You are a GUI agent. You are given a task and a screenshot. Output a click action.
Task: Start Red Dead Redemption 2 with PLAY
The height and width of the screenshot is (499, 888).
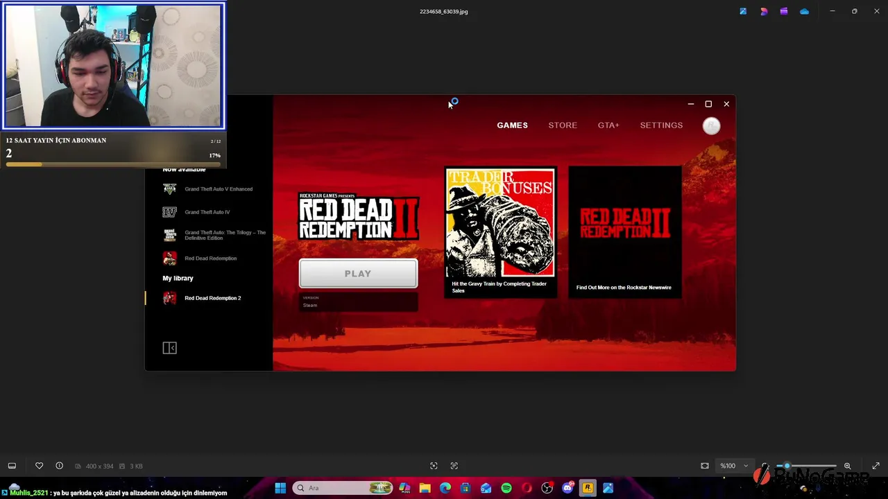(x=358, y=274)
